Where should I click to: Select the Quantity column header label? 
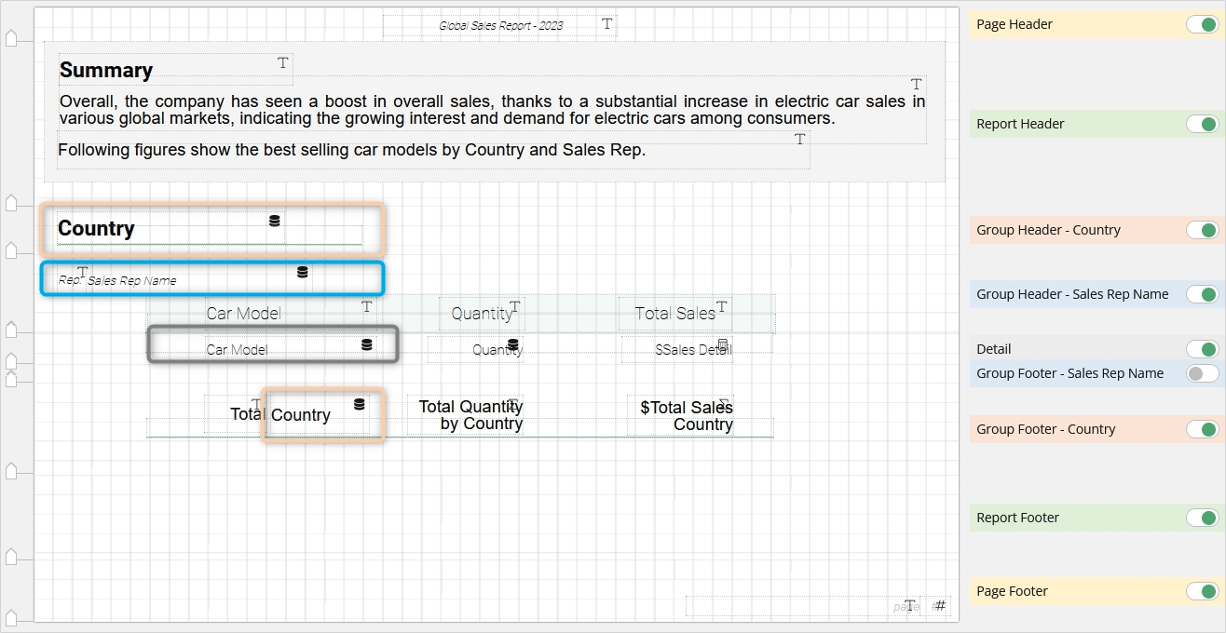point(482,314)
